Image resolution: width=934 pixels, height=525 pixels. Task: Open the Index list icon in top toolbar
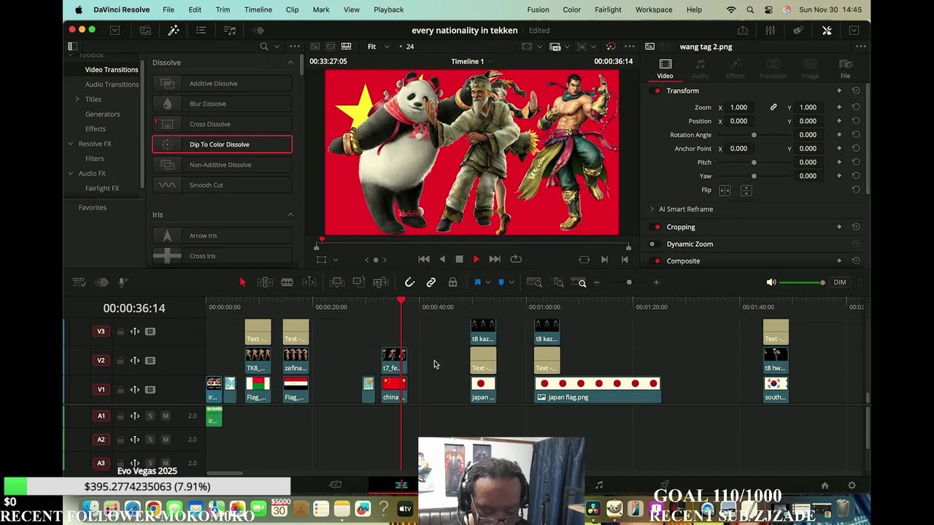coord(201,30)
